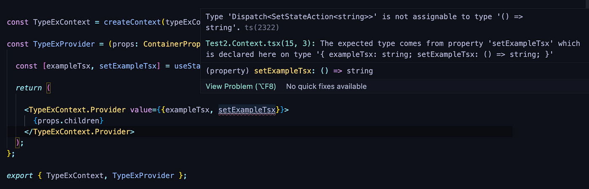
Task: Click the underlined setExampleTsx error in Provider value
Action: coord(247,110)
